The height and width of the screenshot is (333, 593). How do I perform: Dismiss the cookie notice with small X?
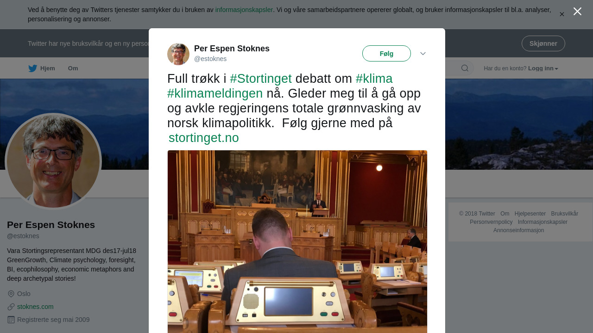coord(562,14)
